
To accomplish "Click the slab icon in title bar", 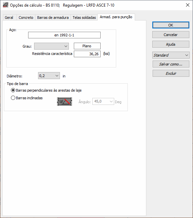I will 6,5.
